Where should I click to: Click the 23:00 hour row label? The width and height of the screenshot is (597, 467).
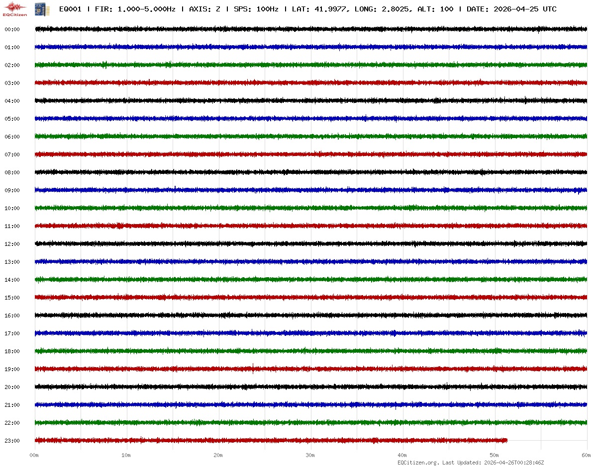point(12,441)
